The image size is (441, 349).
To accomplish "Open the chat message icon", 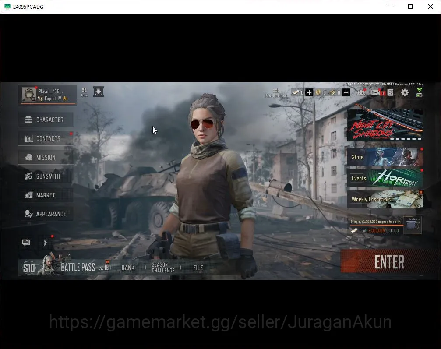I will (x=26, y=243).
